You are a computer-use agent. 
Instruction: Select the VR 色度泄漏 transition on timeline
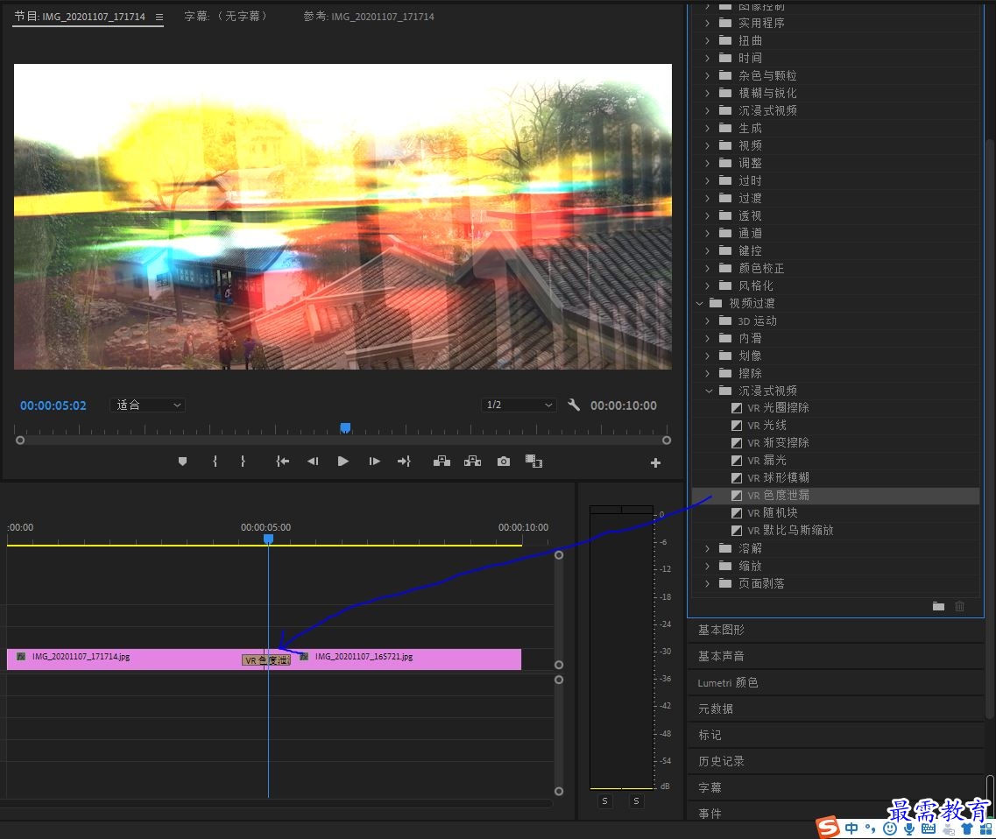tap(266, 660)
